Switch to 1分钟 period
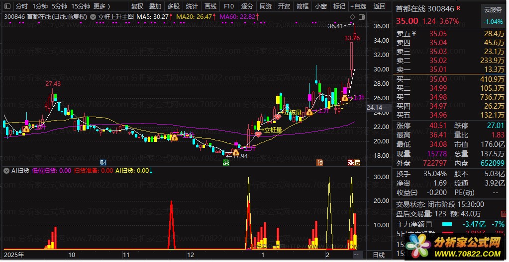Image resolution: width=509 pixels, height=262 pixels. 40,6
